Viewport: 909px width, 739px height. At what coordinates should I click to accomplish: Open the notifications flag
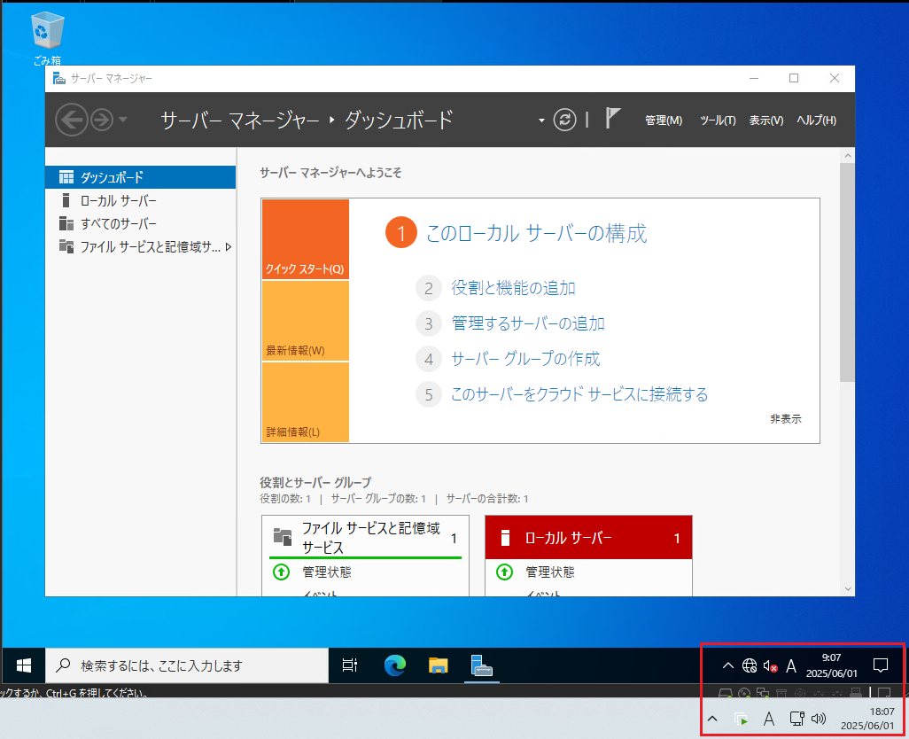click(613, 118)
